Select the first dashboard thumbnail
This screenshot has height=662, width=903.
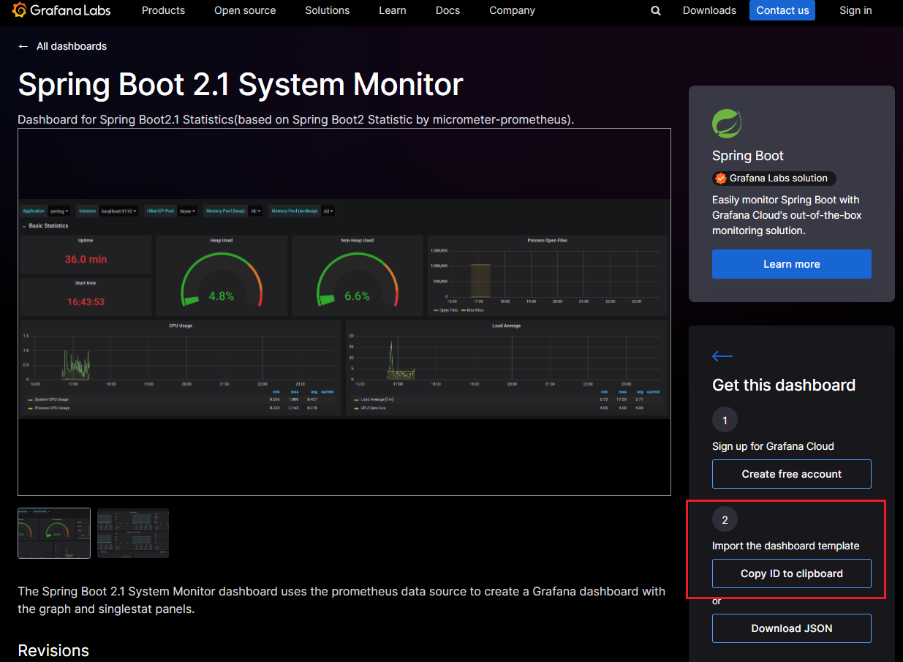coord(54,533)
